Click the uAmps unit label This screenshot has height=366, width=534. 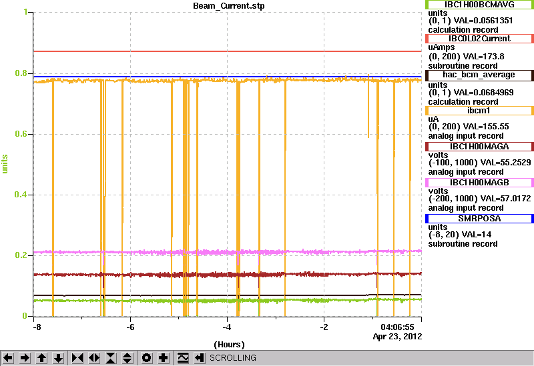point(441,47)
